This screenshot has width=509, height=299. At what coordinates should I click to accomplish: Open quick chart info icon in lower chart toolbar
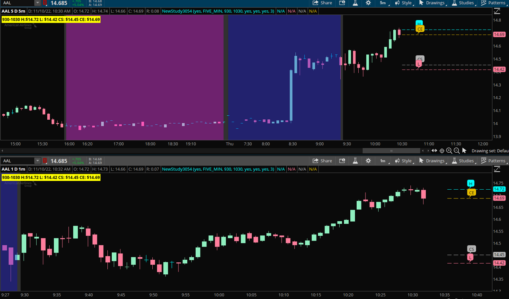342,161
